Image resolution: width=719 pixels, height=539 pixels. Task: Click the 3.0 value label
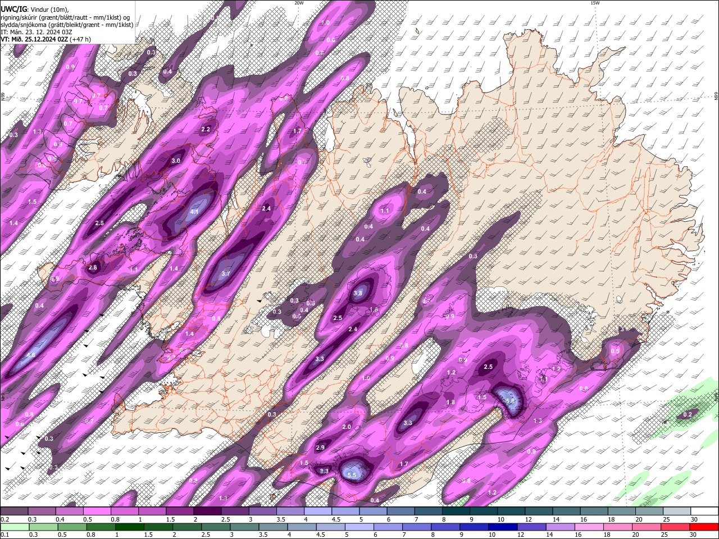click(x=175, y=161)
